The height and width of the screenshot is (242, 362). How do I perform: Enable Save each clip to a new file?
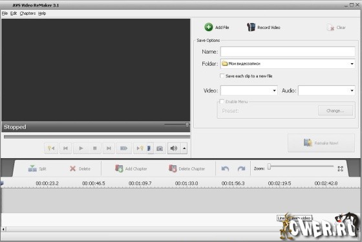[222, 76]
